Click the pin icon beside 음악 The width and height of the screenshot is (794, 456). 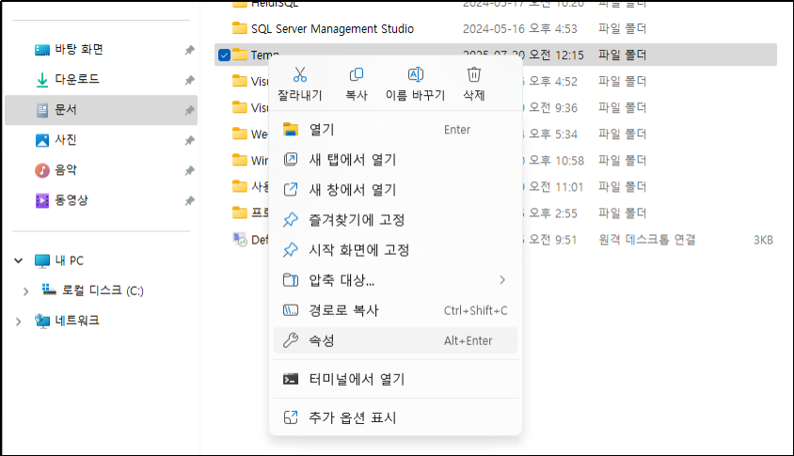(189, 170)
